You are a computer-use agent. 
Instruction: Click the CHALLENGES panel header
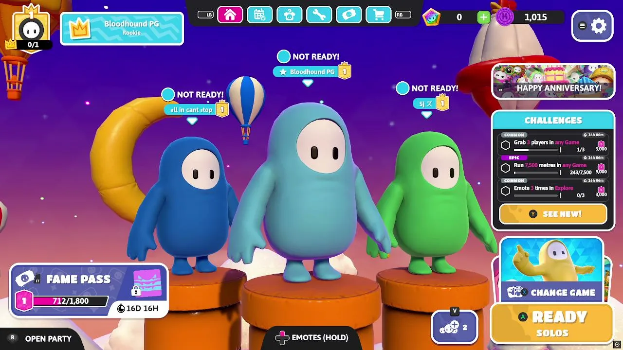[553, 121]
